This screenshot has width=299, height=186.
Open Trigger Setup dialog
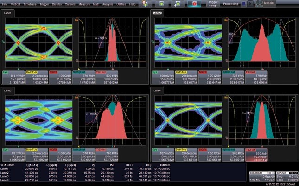point(213,4)
